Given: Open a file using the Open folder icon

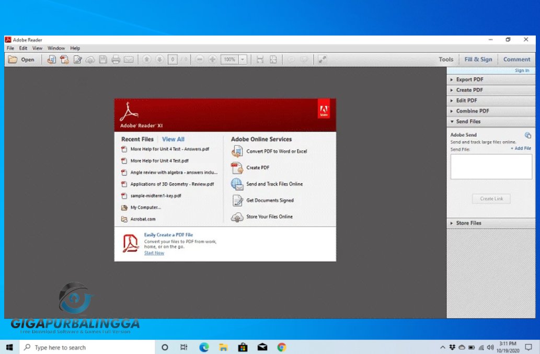Looking at the screenshot, I should tap(13, 59).
